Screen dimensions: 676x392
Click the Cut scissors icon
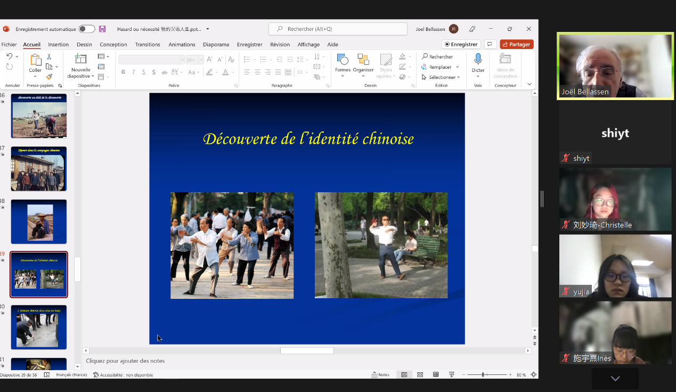(x=49, y=56)
